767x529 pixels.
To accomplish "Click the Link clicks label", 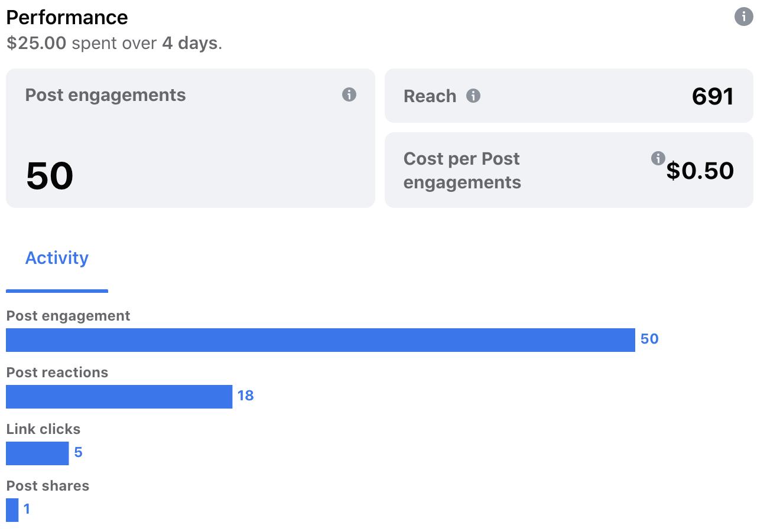I will click(43, 429).
